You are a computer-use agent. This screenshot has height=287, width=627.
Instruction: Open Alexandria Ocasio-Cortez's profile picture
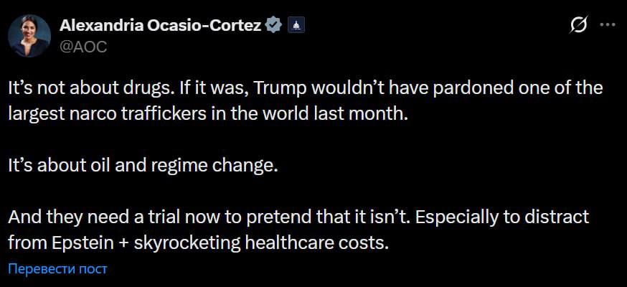tap(29, 36)
